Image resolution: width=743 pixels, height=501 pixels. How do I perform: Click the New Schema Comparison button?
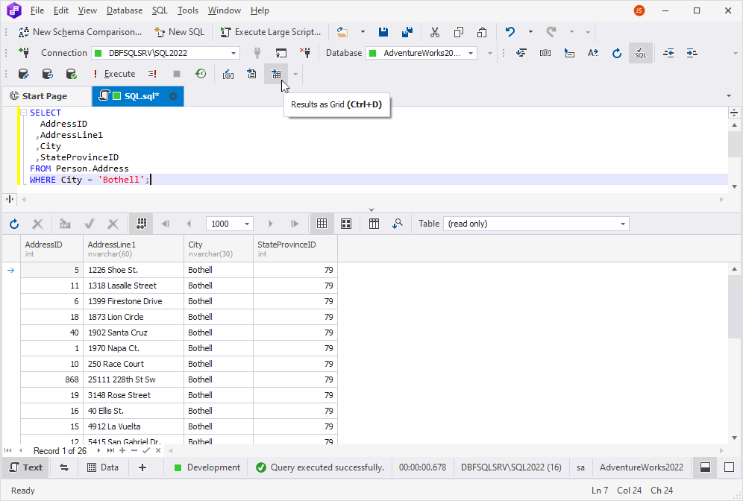coord(80,32)
